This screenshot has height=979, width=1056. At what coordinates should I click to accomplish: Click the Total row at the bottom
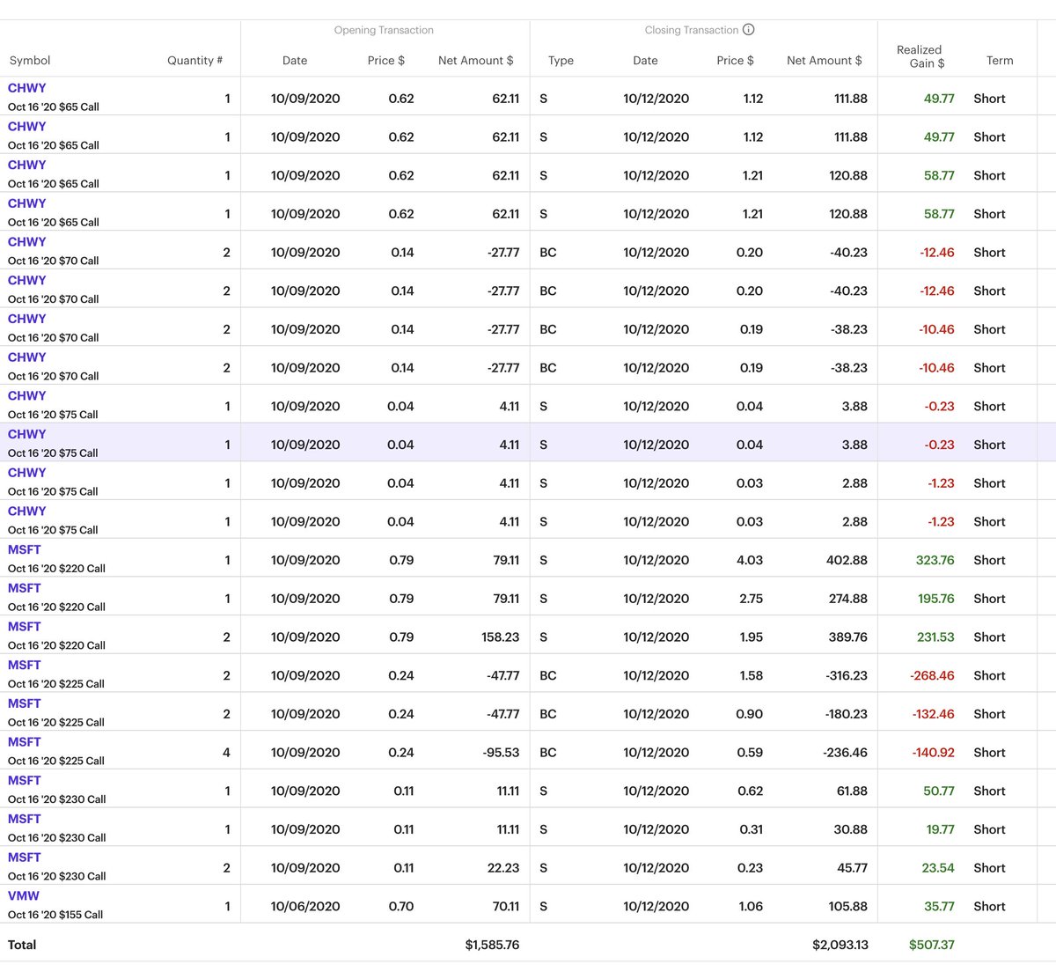22,945
